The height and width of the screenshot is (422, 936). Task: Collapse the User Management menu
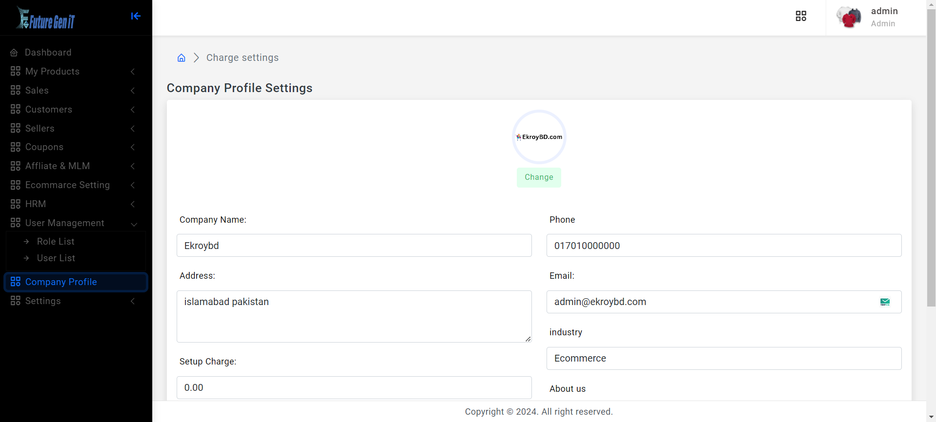point(73,223)
